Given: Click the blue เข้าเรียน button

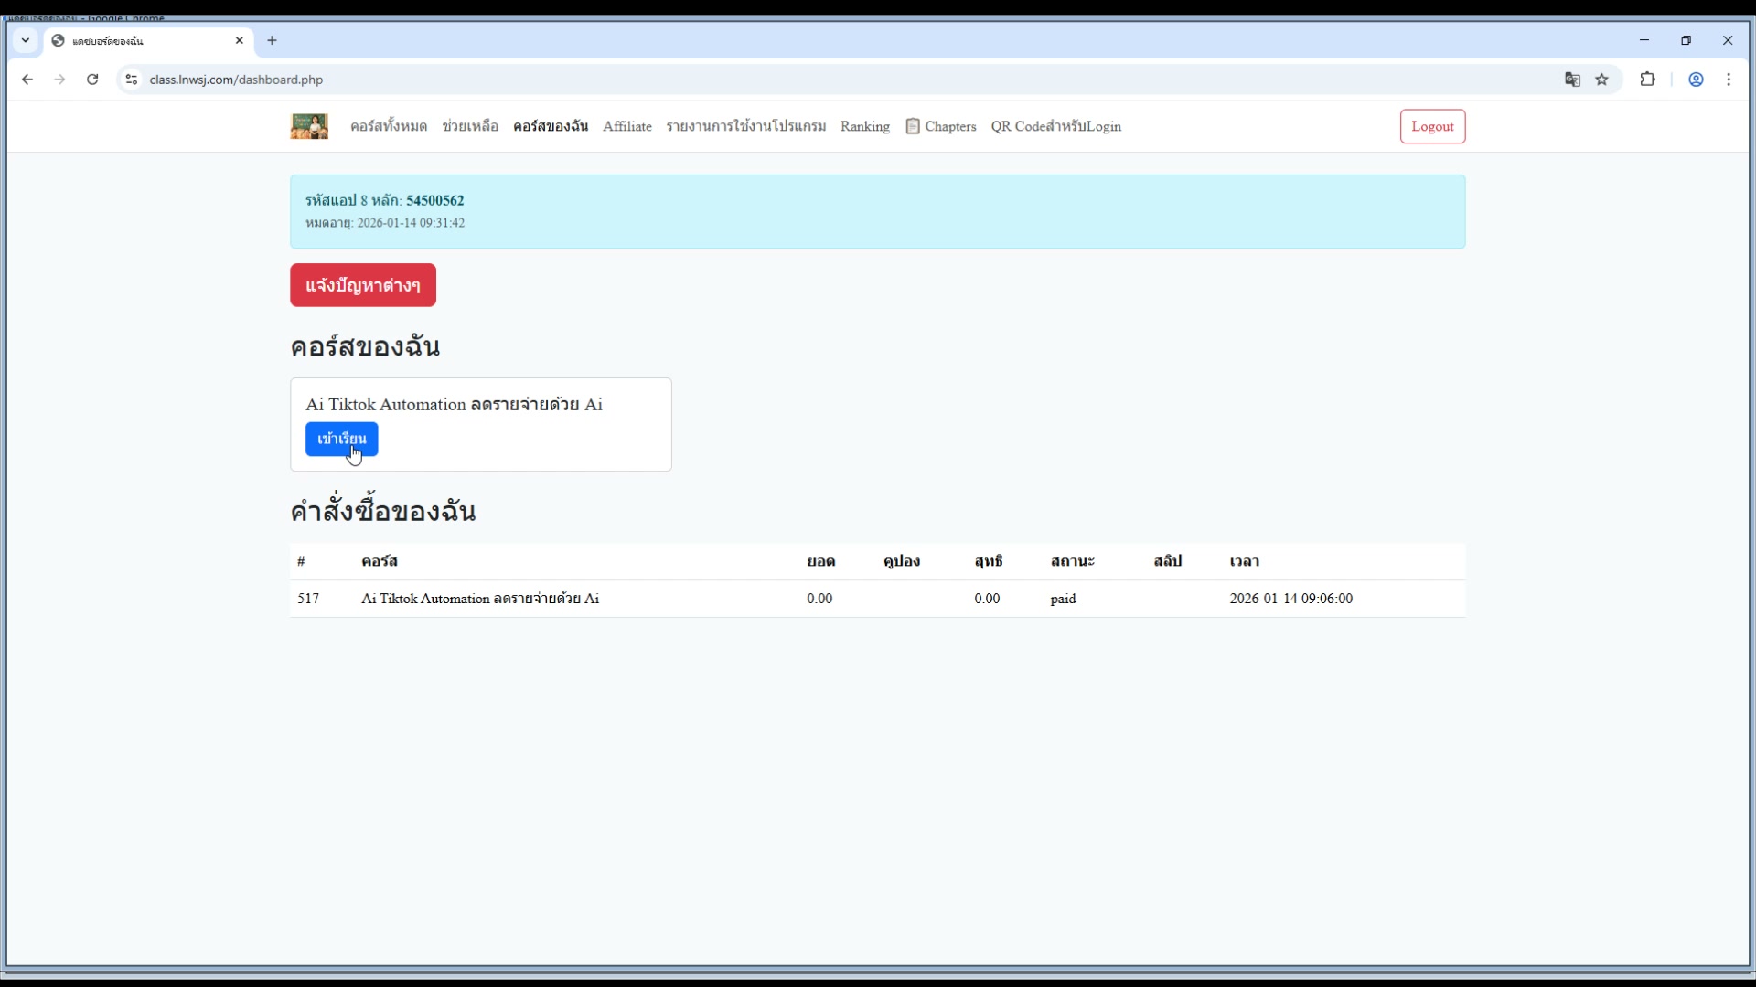Looking at the screenshot, I should 341,439.
